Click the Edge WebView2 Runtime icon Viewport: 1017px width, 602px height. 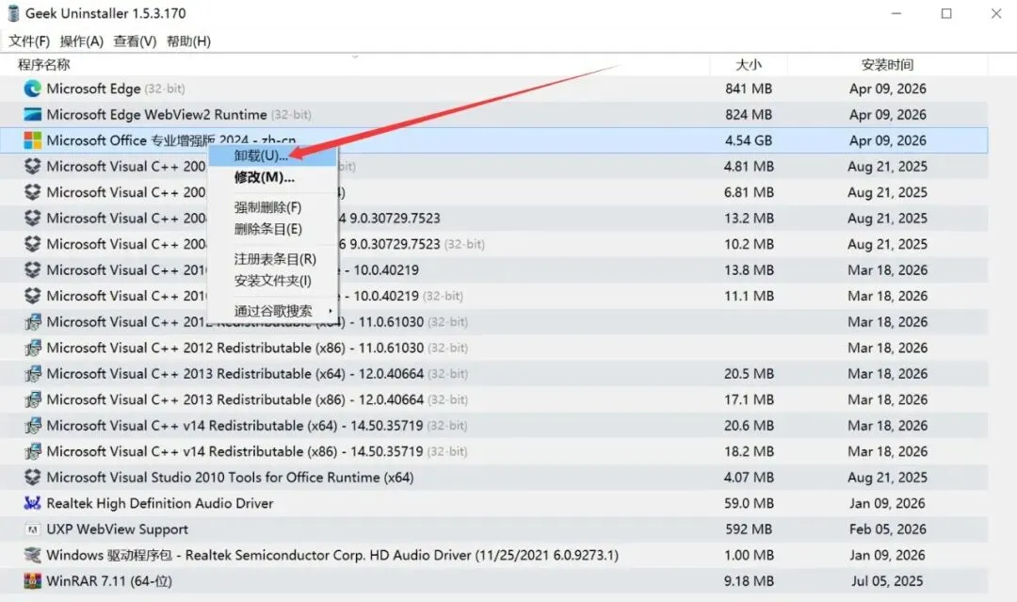pyautogui.click(x=32, y=114)
